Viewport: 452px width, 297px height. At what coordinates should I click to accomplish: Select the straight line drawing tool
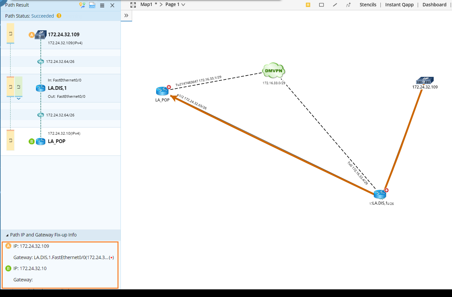(x=335, y=5)
